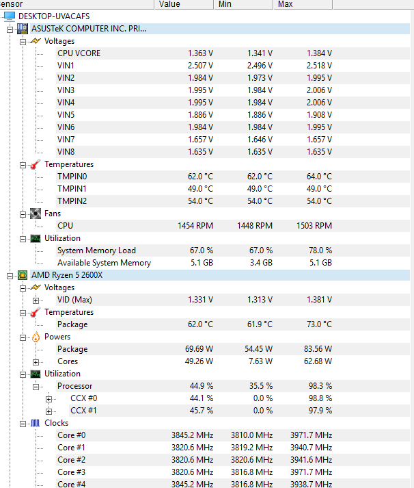Collapse the Fans group
The width and height of the screenshot is (414, 488).
23,215
